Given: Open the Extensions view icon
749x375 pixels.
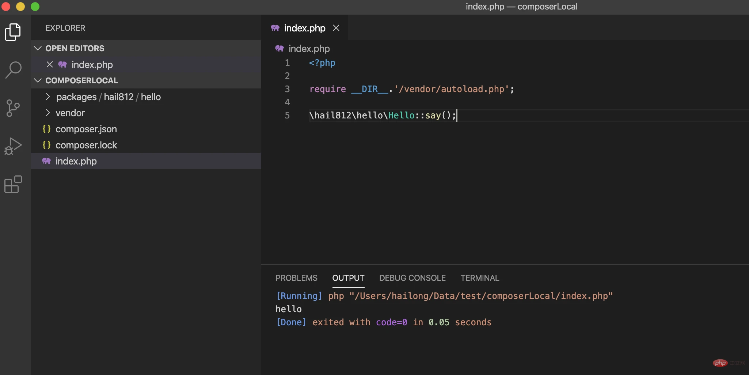Looking at the screenshot, I should click(13, 184).
